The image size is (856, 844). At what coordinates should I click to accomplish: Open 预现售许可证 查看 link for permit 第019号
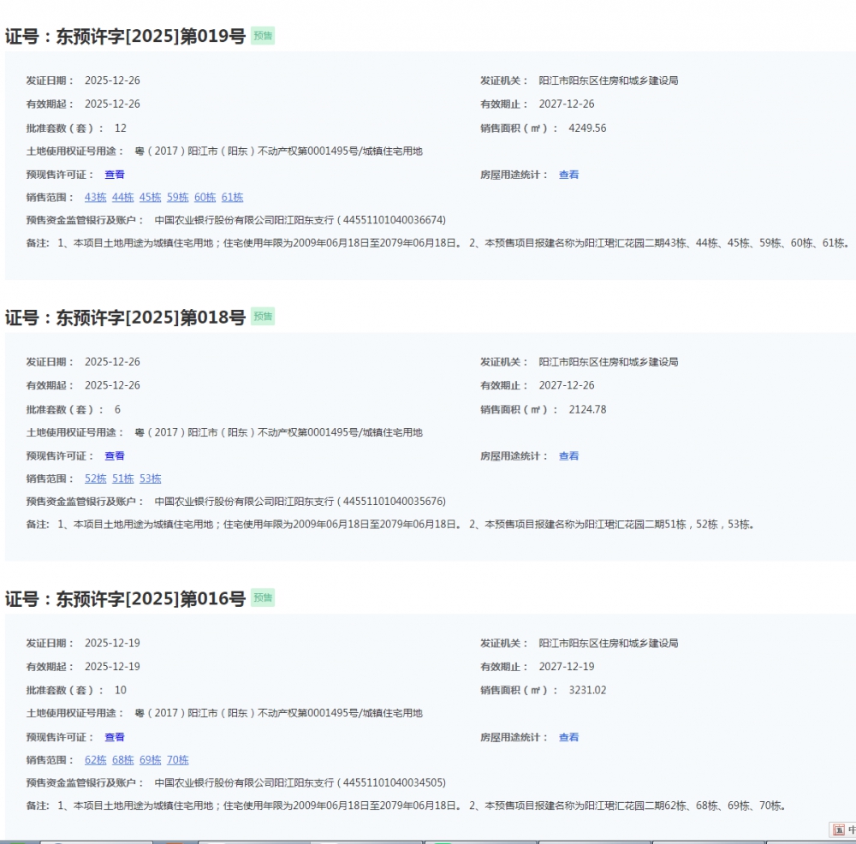[115, 175]
